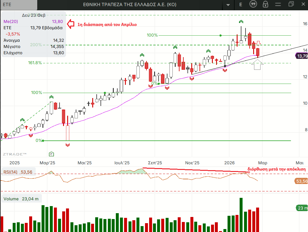The width and height of the screenshot is (308, 232).
Task: Click the small red down arrow annotation
Action: pyautogui.click(x=258, y=44)
